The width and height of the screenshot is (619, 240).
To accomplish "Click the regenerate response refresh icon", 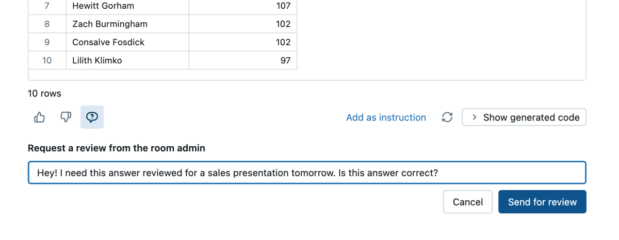I will [x=447, y=117].
